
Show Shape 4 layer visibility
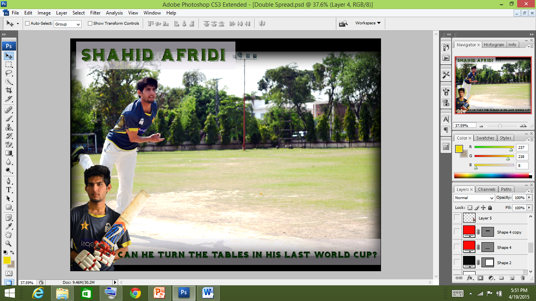[x=457, y=247]
